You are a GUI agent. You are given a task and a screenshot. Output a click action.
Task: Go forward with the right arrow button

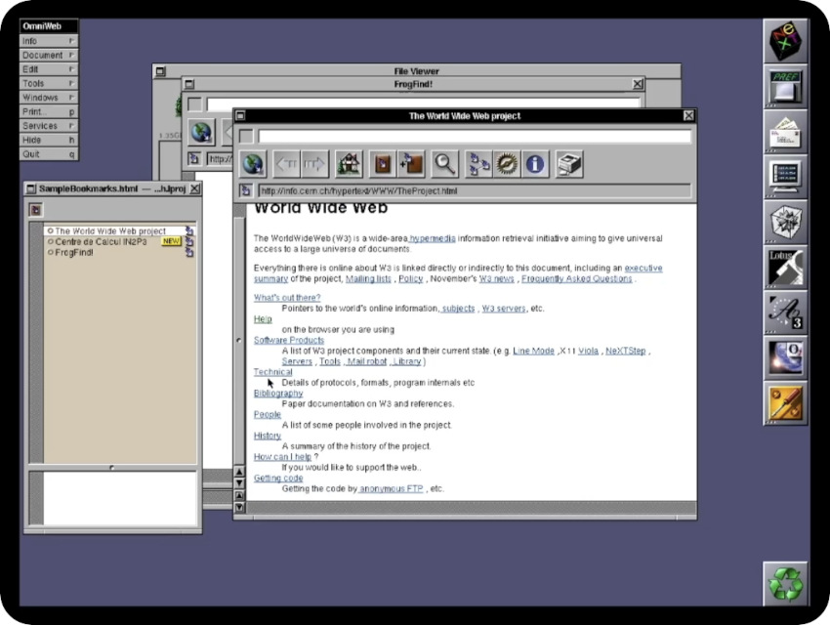pyautogui.click(x=314, y=164)
